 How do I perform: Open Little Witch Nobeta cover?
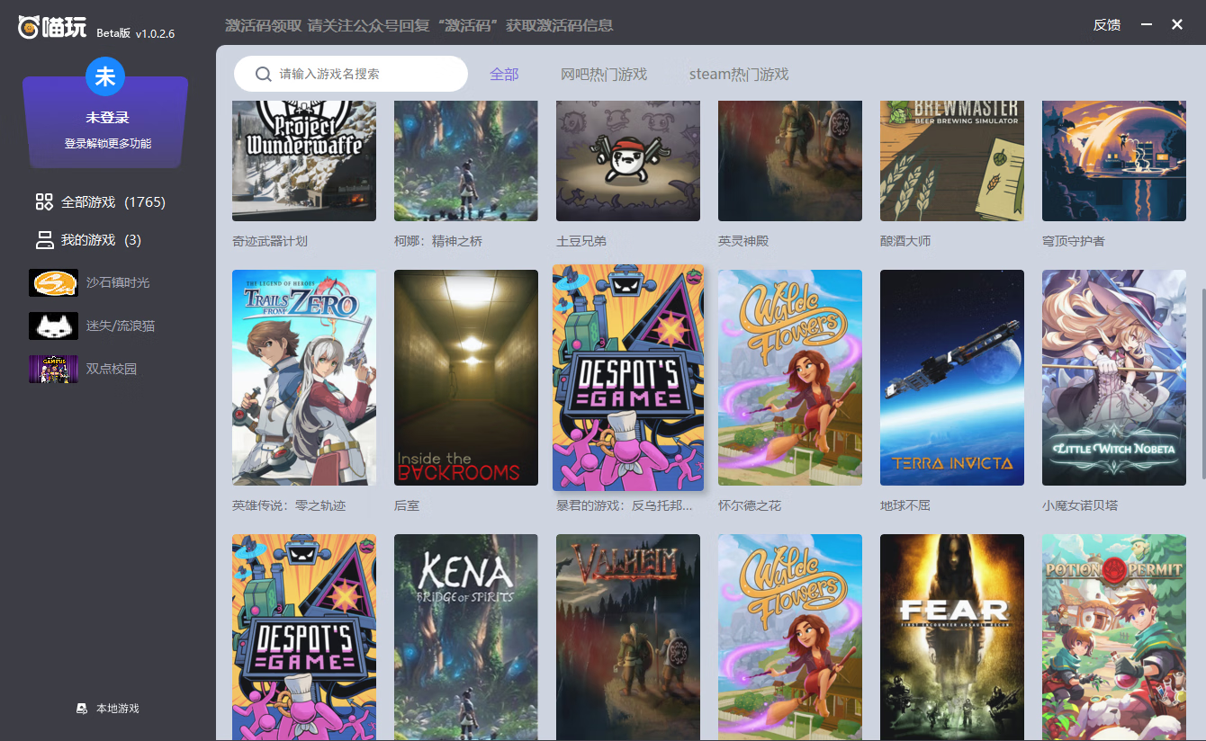[x=1114, y=378]
